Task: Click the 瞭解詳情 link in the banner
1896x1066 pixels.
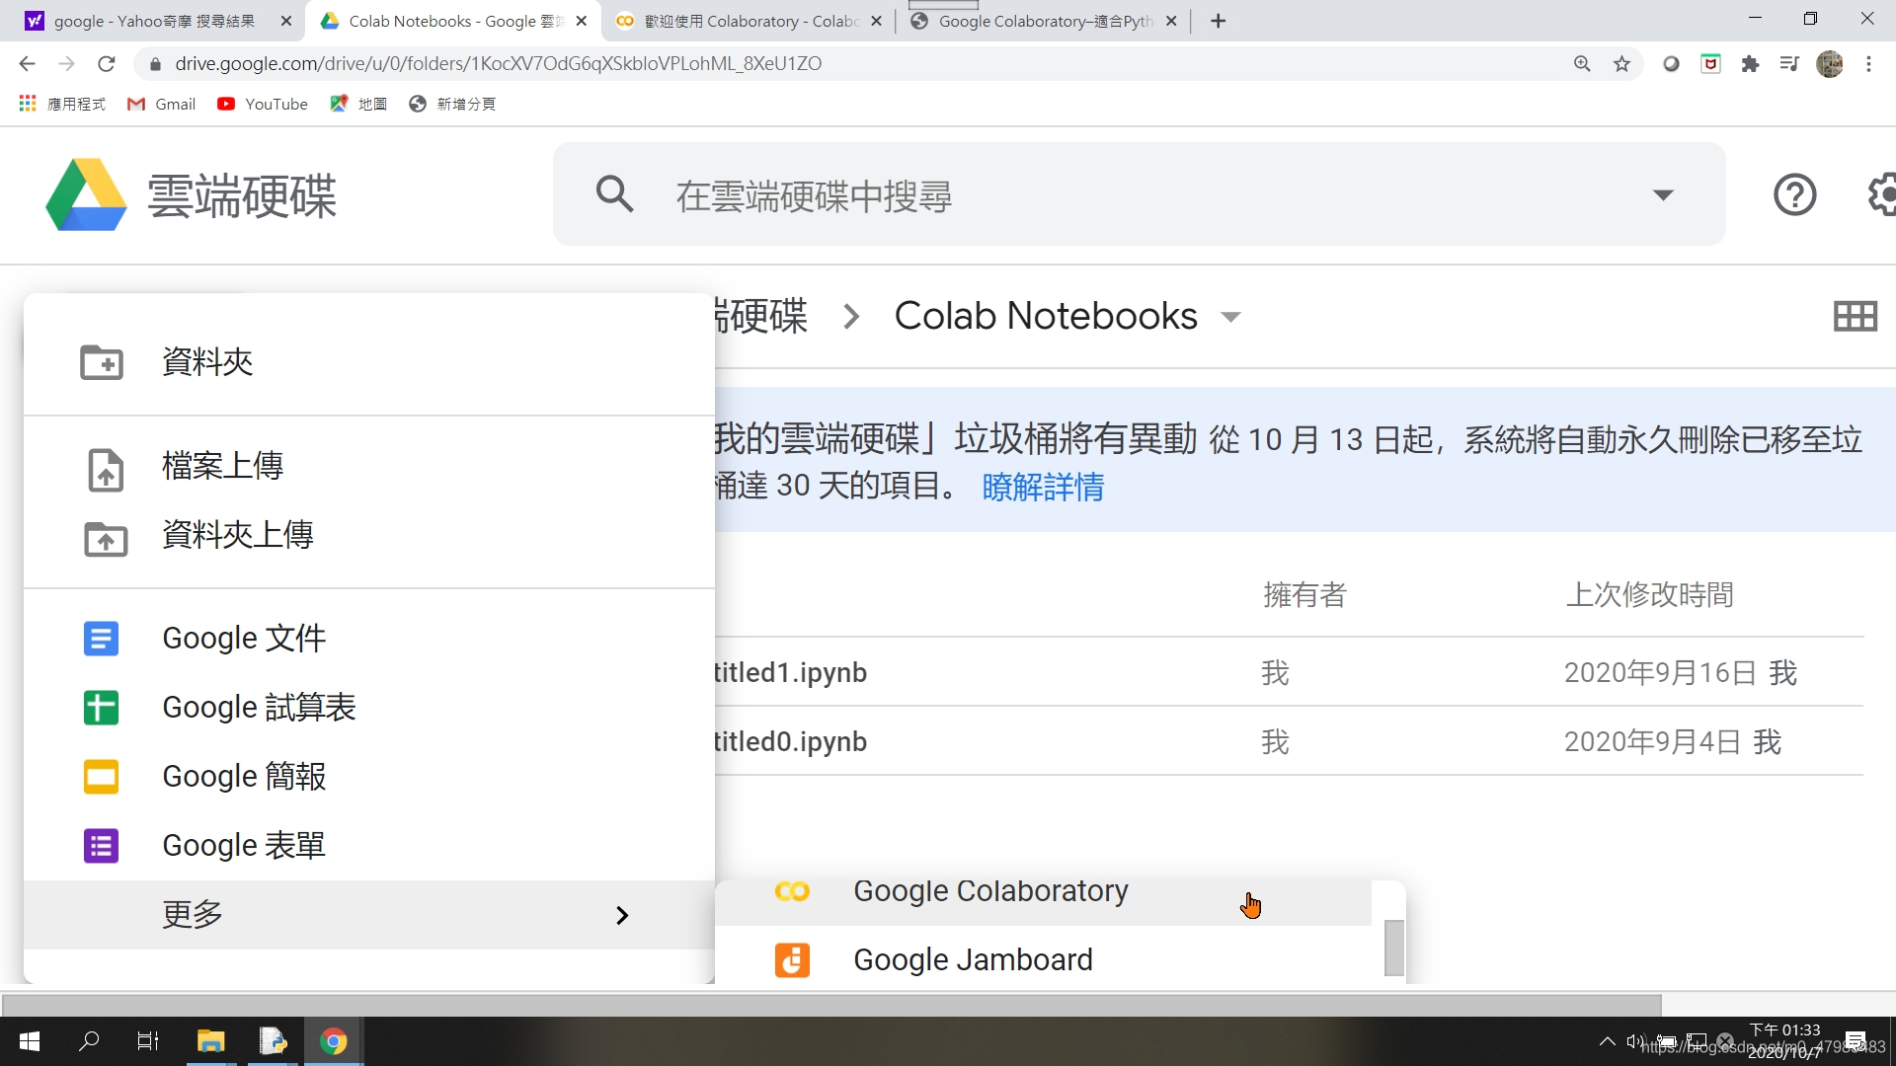Action: coord(1043,487)
